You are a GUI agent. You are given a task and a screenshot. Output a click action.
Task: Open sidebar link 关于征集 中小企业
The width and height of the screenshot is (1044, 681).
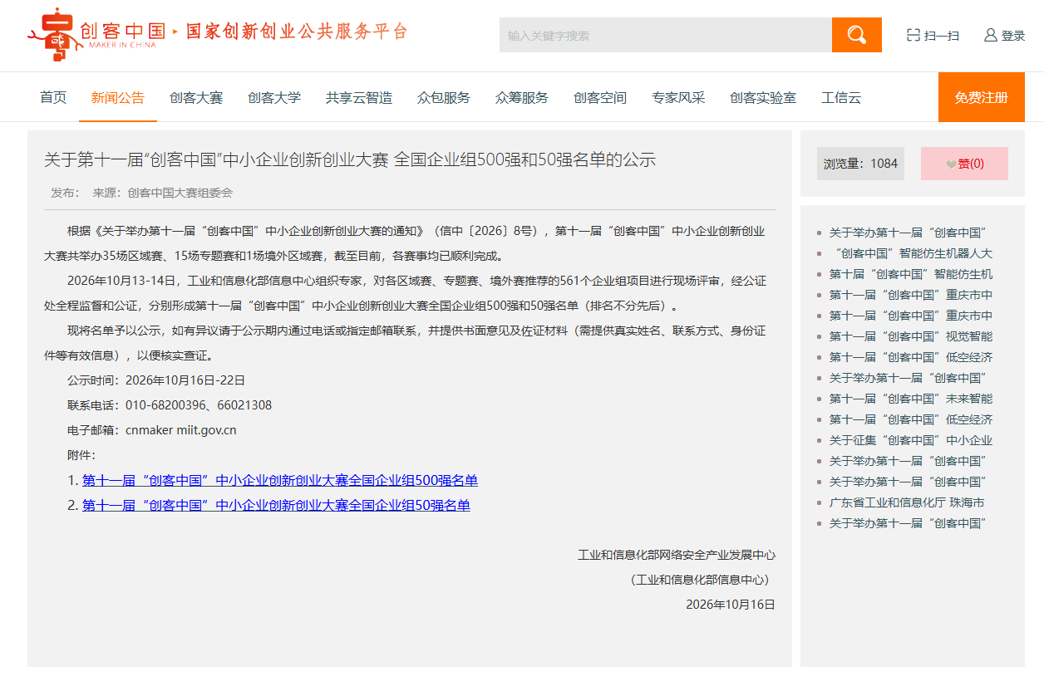point(911,440)
